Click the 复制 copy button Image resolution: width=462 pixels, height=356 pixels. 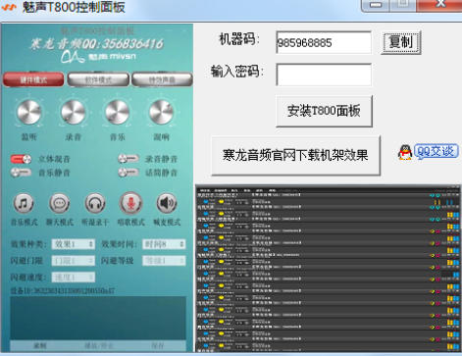point(401,42)
